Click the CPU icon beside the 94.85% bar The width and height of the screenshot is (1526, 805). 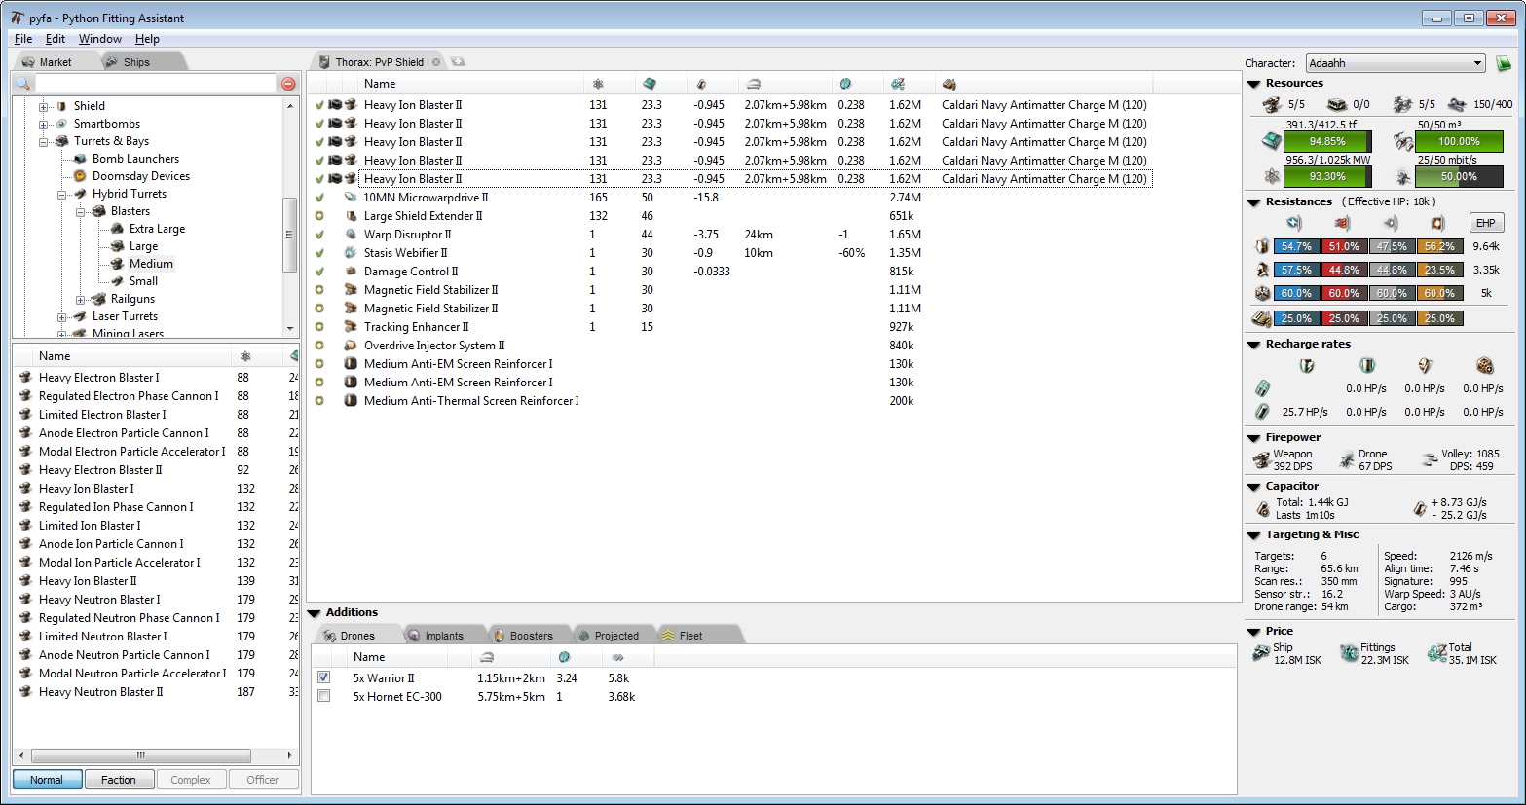pyautogui.click(x=1271, y=141)
